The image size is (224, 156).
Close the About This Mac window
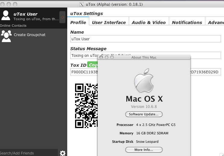click(101, 57)
